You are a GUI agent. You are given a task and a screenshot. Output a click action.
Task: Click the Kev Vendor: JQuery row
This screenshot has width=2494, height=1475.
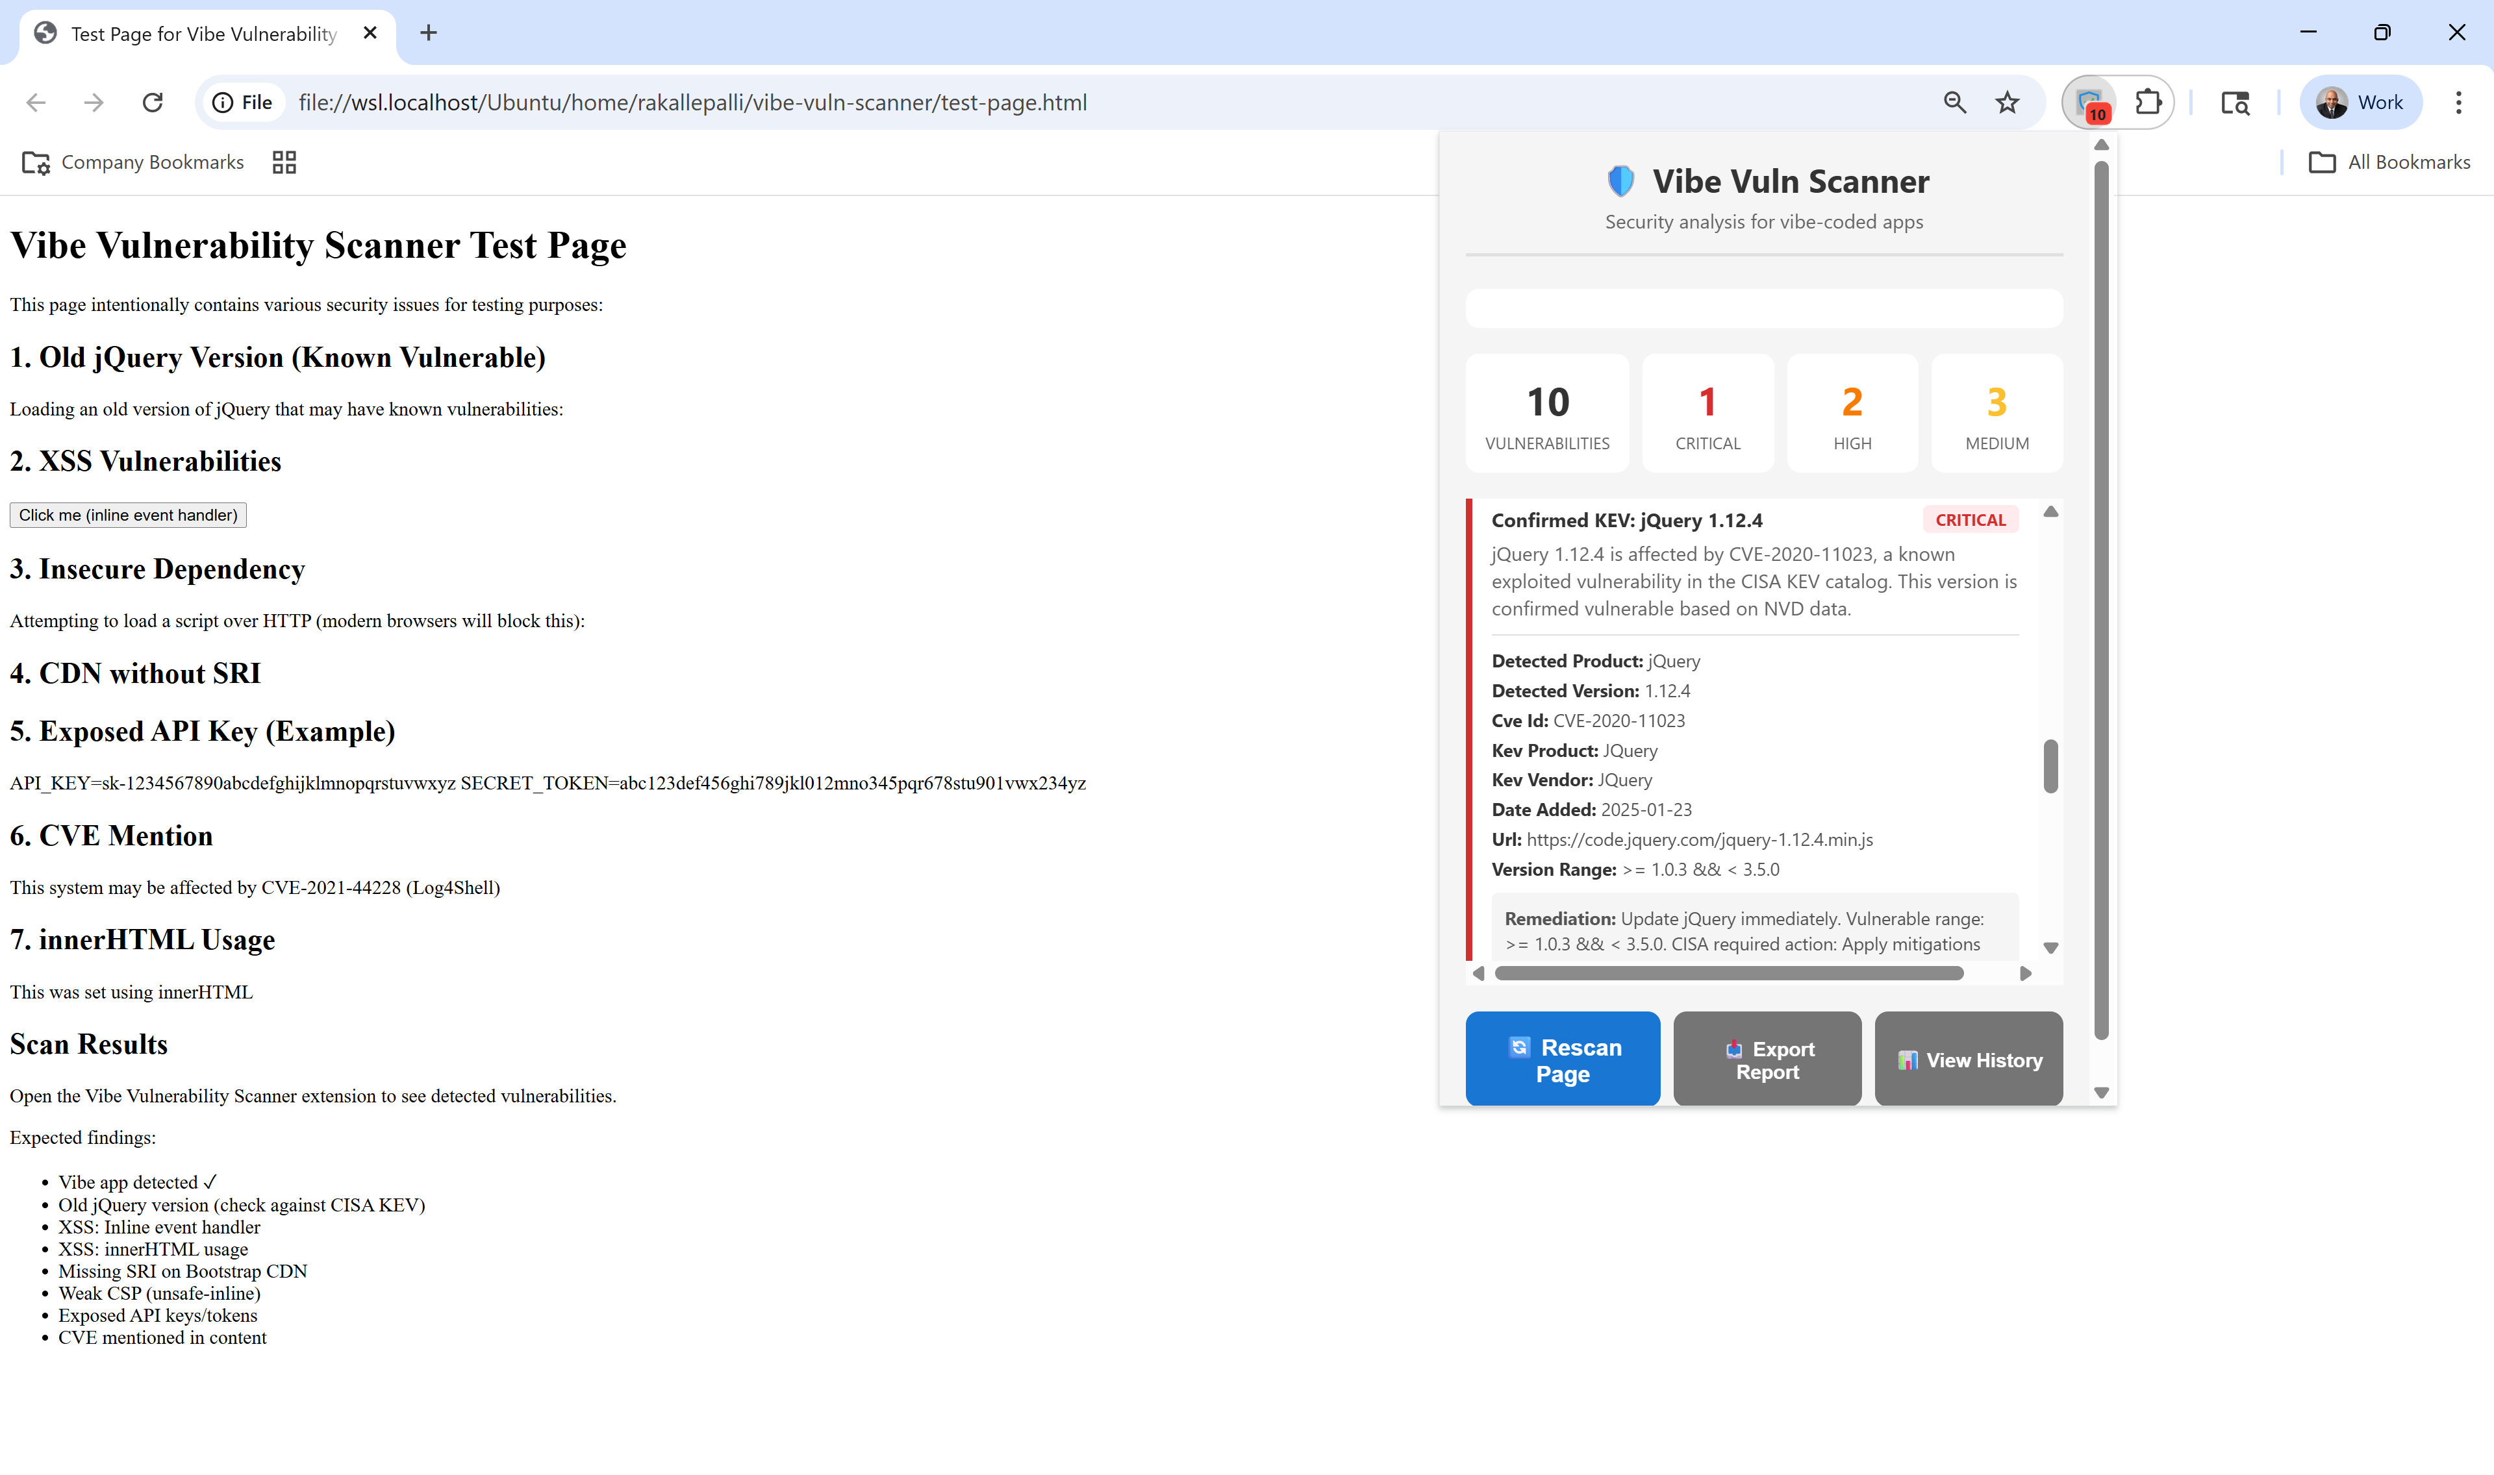1572,780
